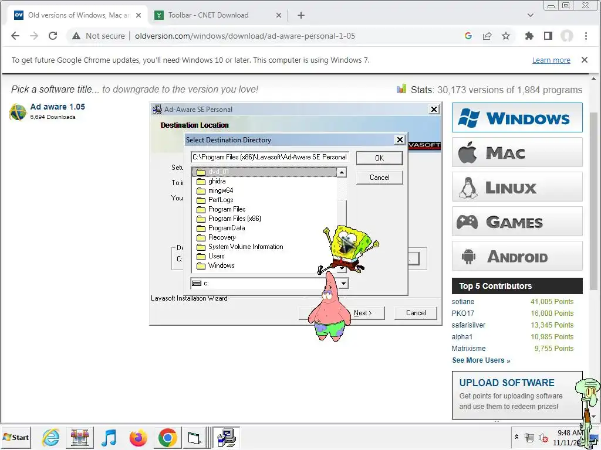Select the Android platform button

click(517, 256)
